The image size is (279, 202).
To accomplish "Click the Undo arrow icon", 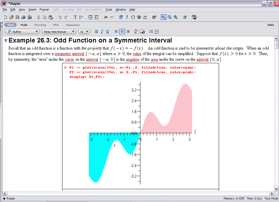I will [60, 17].
